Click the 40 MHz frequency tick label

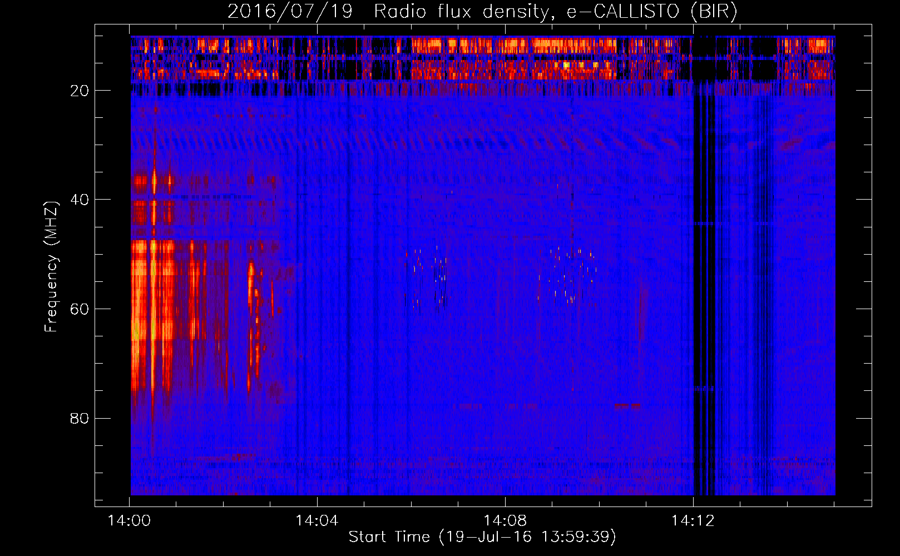coord(80,200)
